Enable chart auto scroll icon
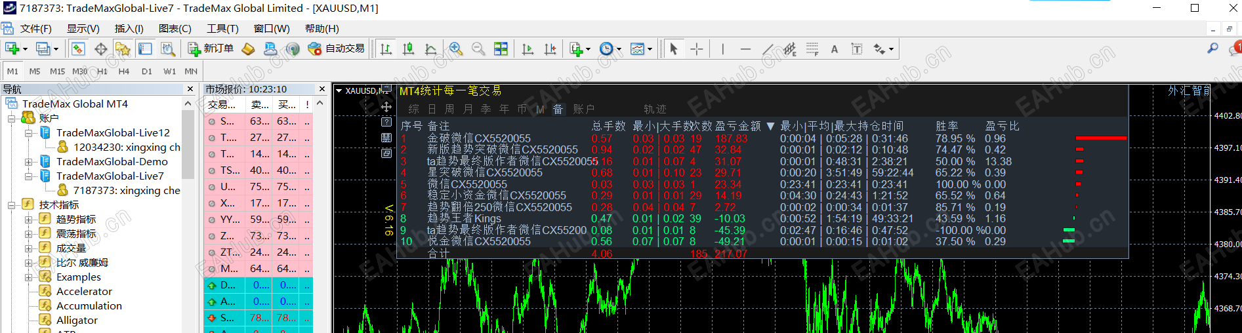The height and width of the screenshot is (333, 1242). [528, 49]
